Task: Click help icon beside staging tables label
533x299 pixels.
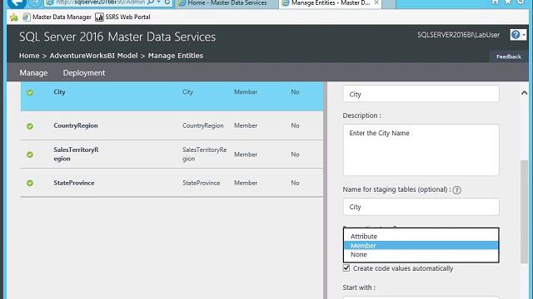Action: [457, 190]
